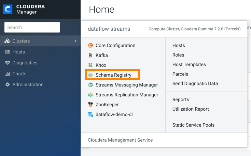Image resolution: width=251 pixels, height=156 pixels.
Task: Click the Streams Messaging Manager icon
Action: tap(90, 85)
